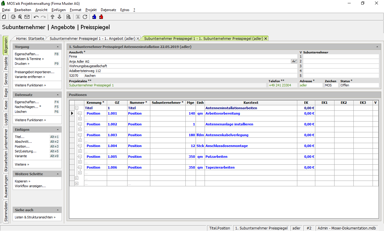The image size is (384, 231).
Task: Click Workflow anzeigen link
Action: click(30, 186)
